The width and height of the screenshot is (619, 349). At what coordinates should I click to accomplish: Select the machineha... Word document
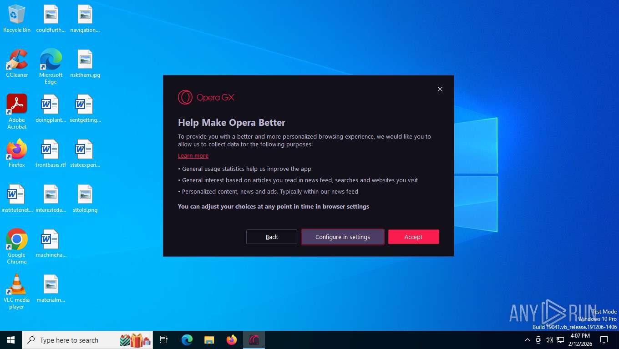[x=51, y=244]
